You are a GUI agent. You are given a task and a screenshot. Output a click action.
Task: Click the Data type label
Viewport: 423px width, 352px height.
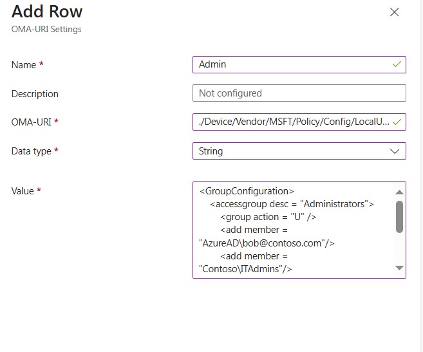[x=32, y=151]
